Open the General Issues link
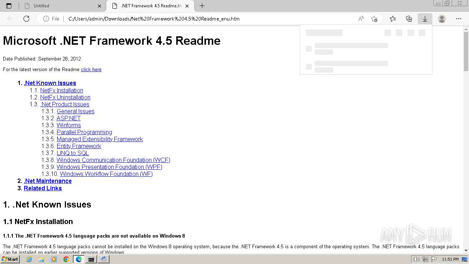 point(75,111)
